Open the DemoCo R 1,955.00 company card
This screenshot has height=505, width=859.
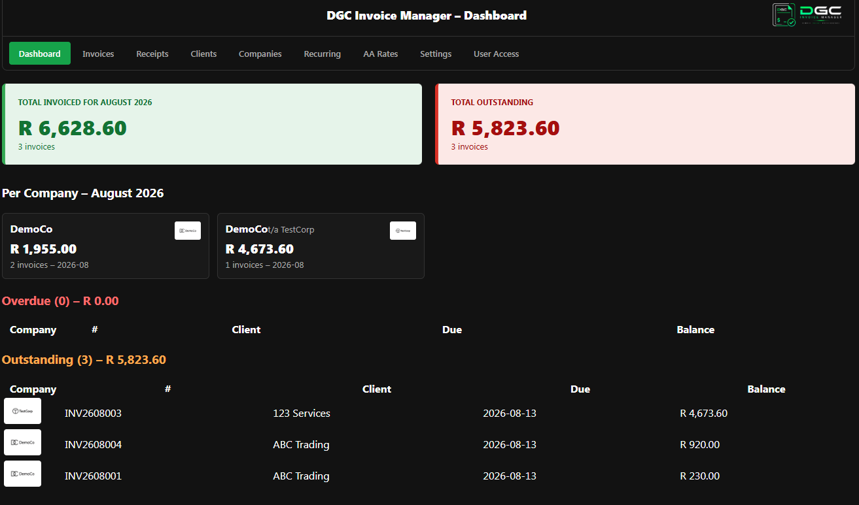105,246
